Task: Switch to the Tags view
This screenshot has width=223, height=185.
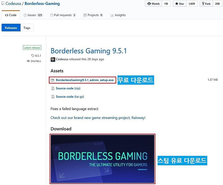Action: [x=27, y=28]
